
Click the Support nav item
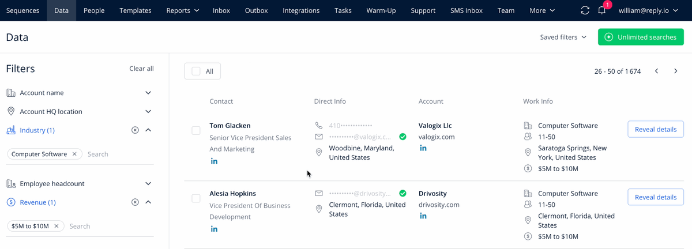(423, 10)
